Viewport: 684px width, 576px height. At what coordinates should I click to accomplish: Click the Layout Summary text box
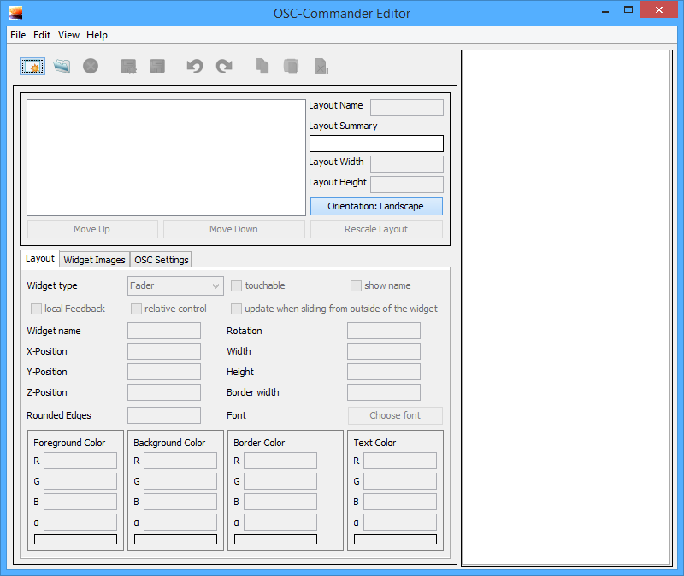(376, 144)
